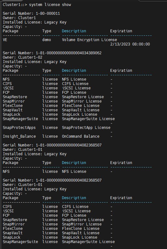Click the Insight_Balance package row

[58, 136]
